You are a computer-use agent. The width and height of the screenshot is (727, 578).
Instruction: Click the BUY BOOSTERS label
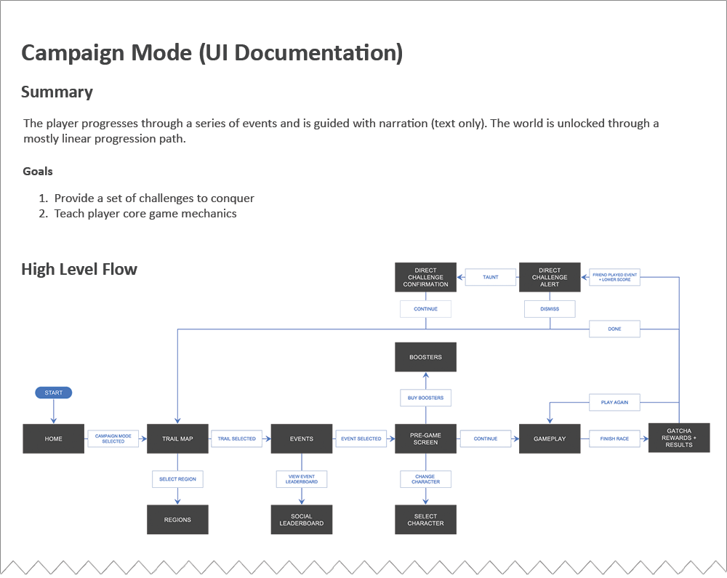[425, 398]
